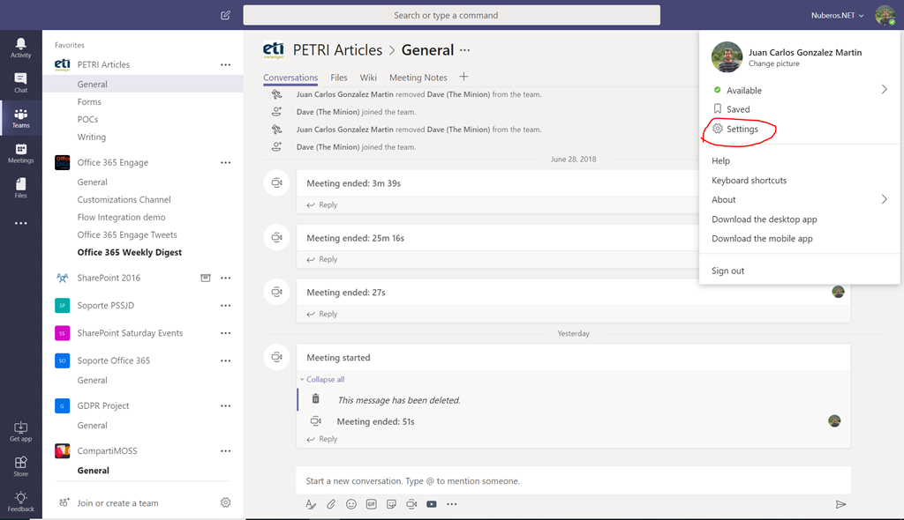The image size is (904, 520).
Task: Switch to the channel Files tab
Action: [x=339, y=78]
